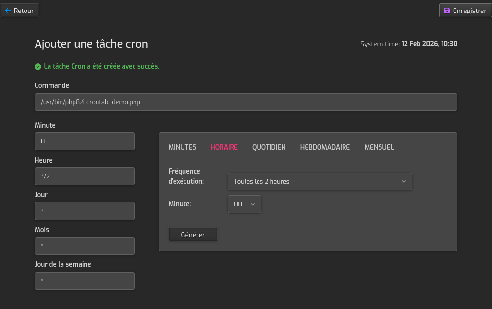Open the QUOTIDIEN tab

(269, 147)
